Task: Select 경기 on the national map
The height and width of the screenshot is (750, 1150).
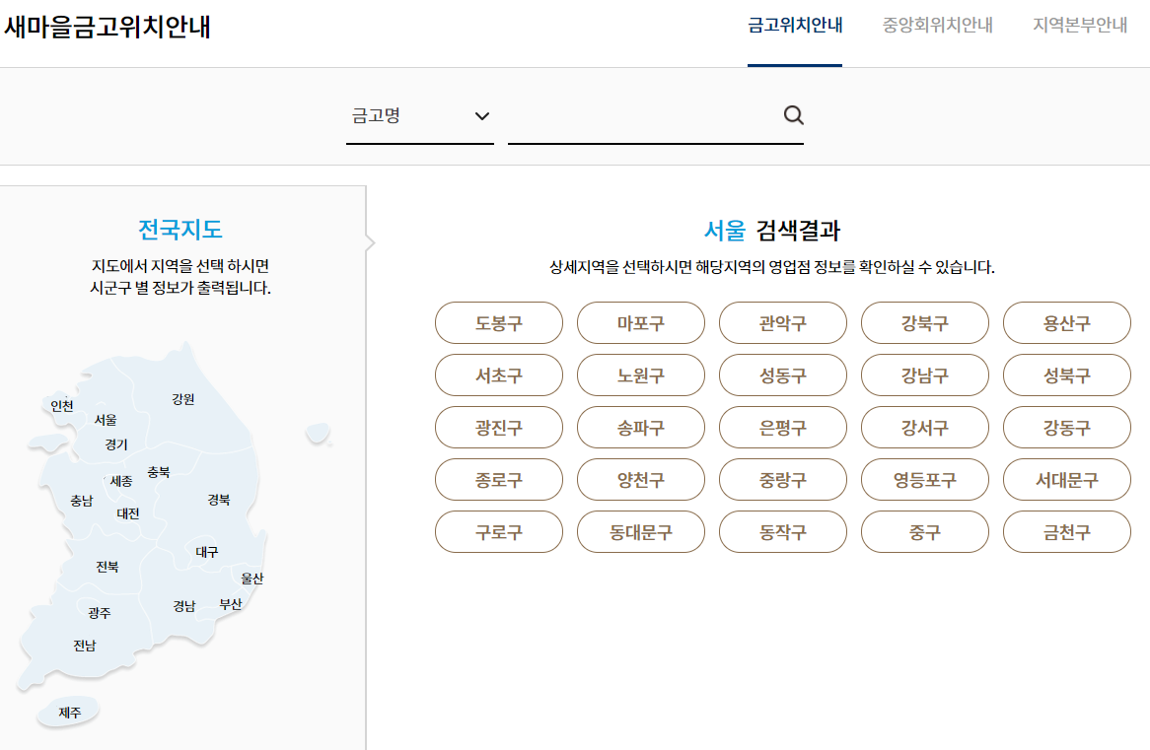Action: tap(115, 445)
